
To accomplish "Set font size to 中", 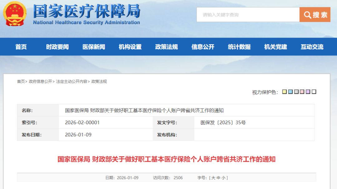I will [218, 178].
